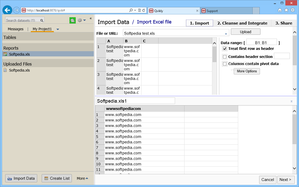Viewport: 299px width, 187px height.
Task: Click the More Options button
Action: (x=247, y=71)
